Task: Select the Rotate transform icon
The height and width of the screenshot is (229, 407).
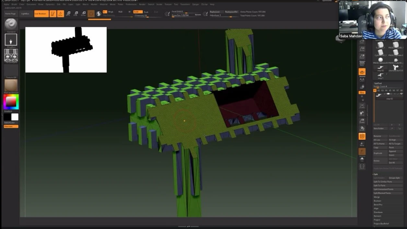Action: (83, 14)
